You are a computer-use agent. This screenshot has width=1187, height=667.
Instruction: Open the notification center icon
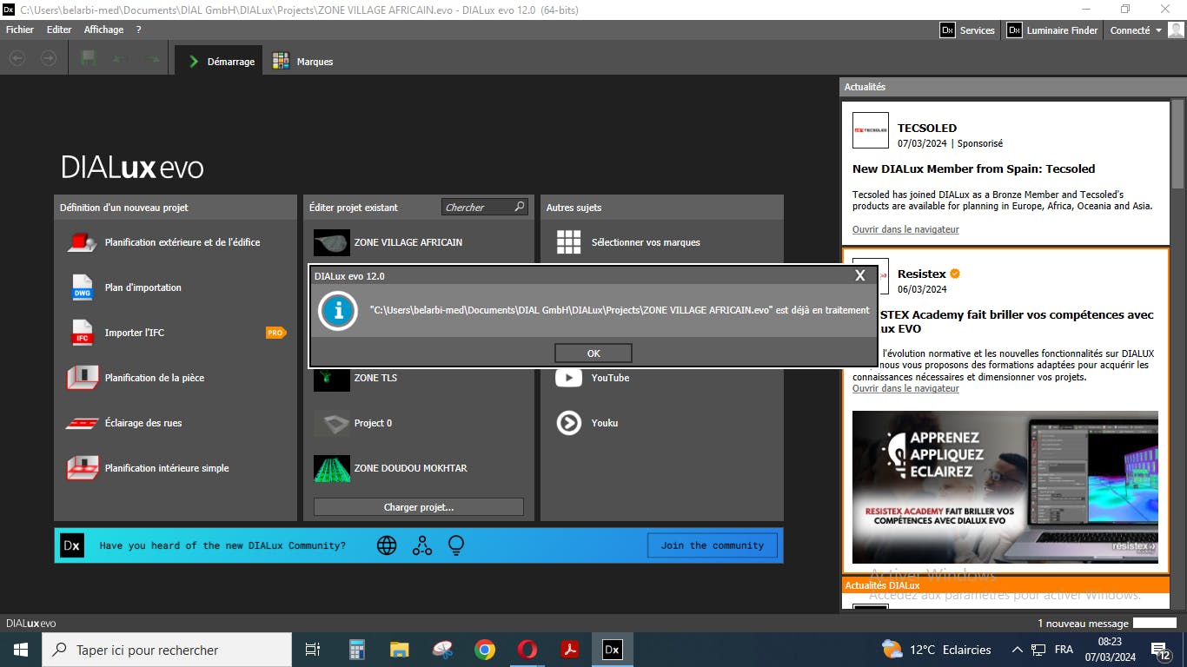click(1161, 650)
